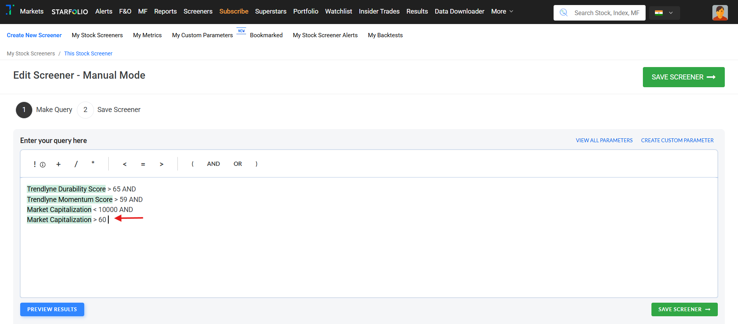Expand the More menu
Viewport: 738px width, 324px height.
502,12
